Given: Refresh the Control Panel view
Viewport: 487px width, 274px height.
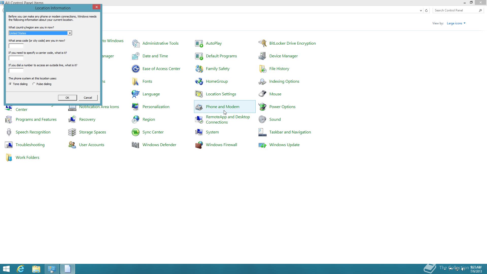Looking at the screenshot, I should (x=426, y=10).
